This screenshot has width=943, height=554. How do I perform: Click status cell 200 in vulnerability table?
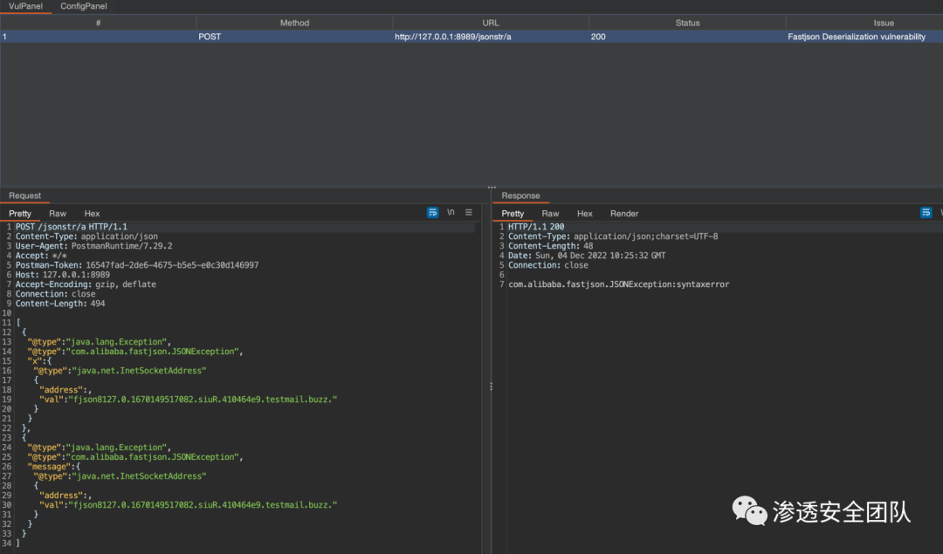coord(687,37)
